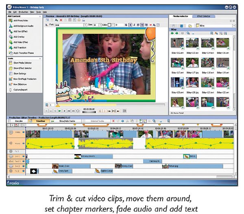
Task: Click the browse folder icon in the Media Selector
Action: click(190, 26)
